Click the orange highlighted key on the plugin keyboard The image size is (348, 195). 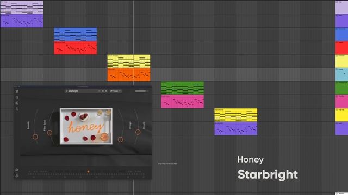[88, 171]
